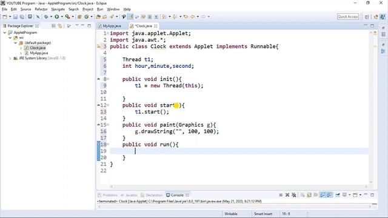Collapse the src folder node
Screen dimensions: 388x218
[x=10, y=38]
